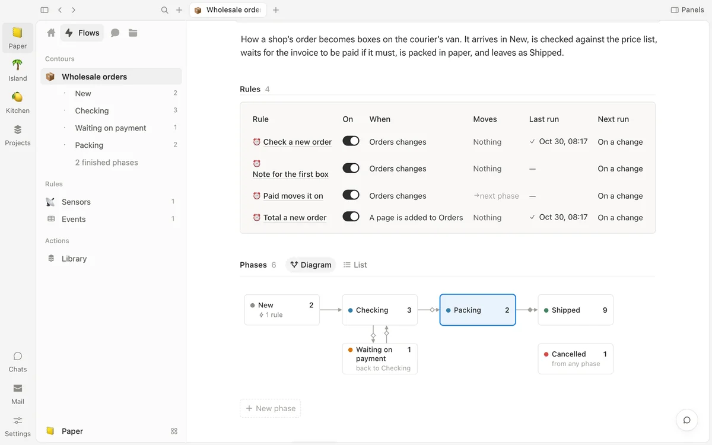Disable the Note for the first box rule
The width and height of the screenshot is (712, 445).
pyautogui.click(x=351, y=169)
